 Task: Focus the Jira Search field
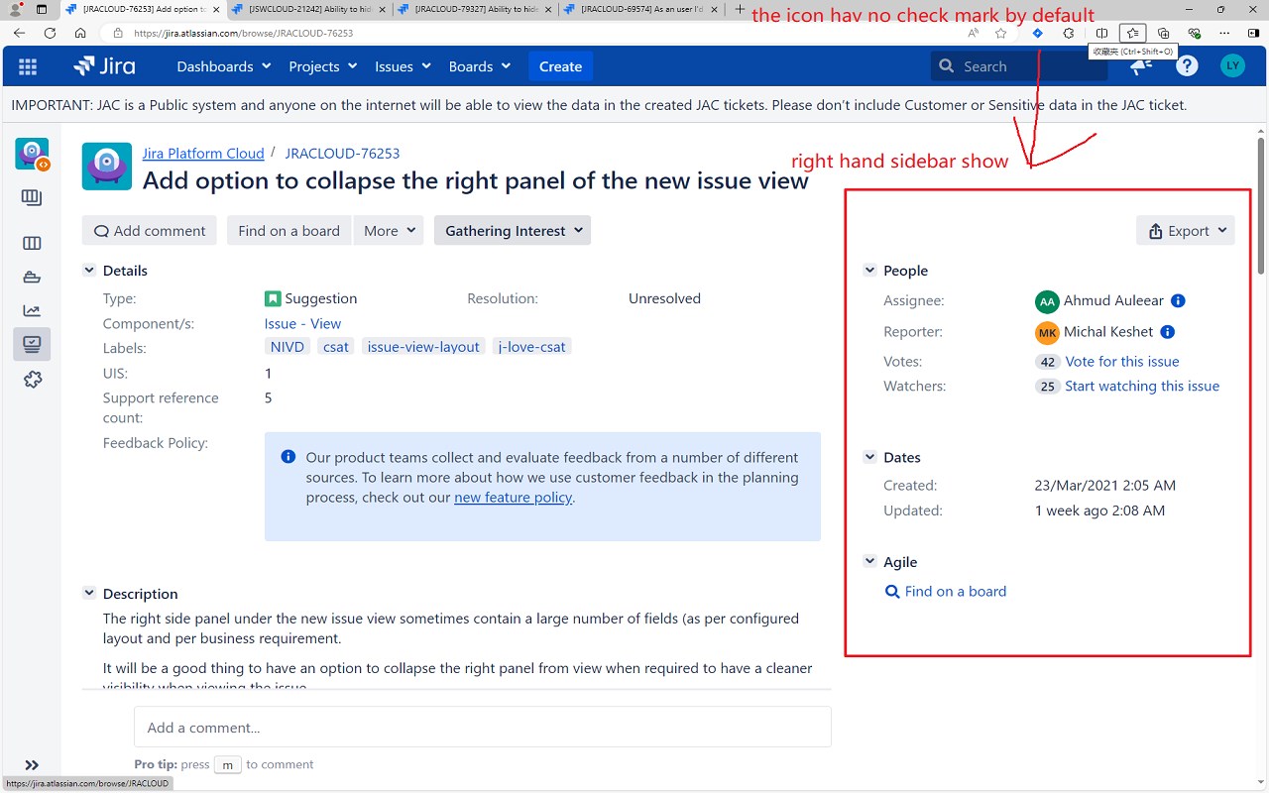pyautogui.click(x=1019, y=66)
